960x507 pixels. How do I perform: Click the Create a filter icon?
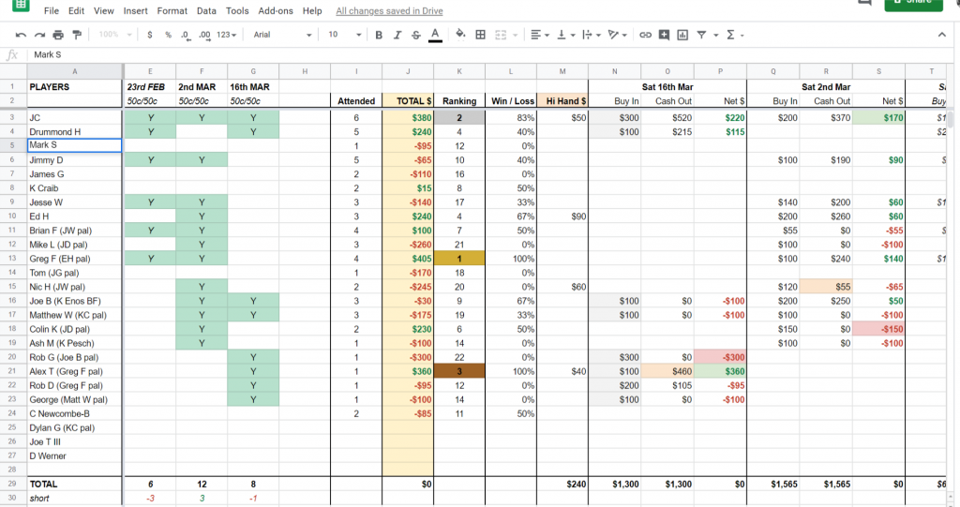[x=701, y=35]
